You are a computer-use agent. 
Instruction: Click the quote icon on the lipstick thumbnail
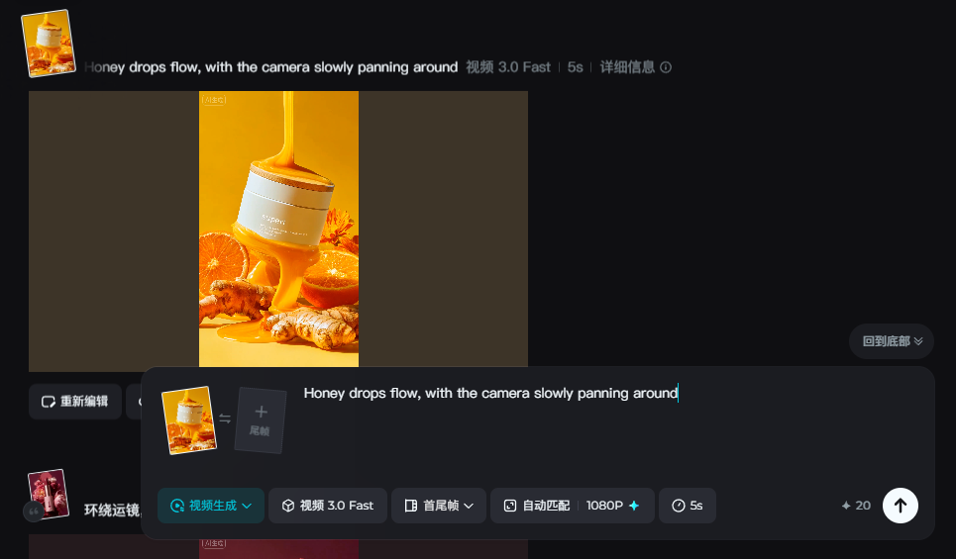coord(34,512)
